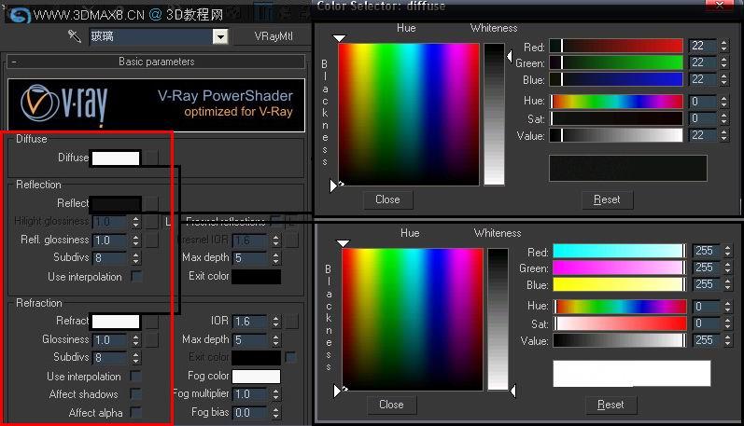Click the dark color preview box
The width and height of the screenshot is (744, 426).
tap(627, 168)
